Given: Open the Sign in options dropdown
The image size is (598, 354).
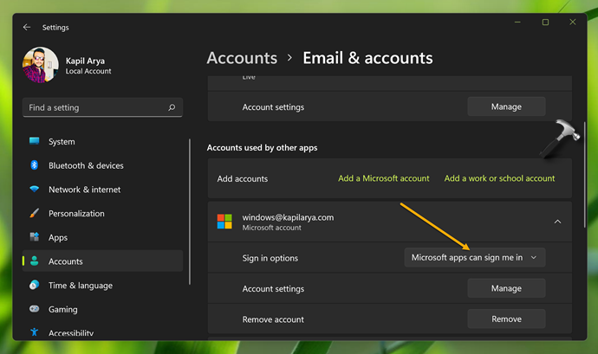Looking at the screenshot, I should [x=475, y=258].
